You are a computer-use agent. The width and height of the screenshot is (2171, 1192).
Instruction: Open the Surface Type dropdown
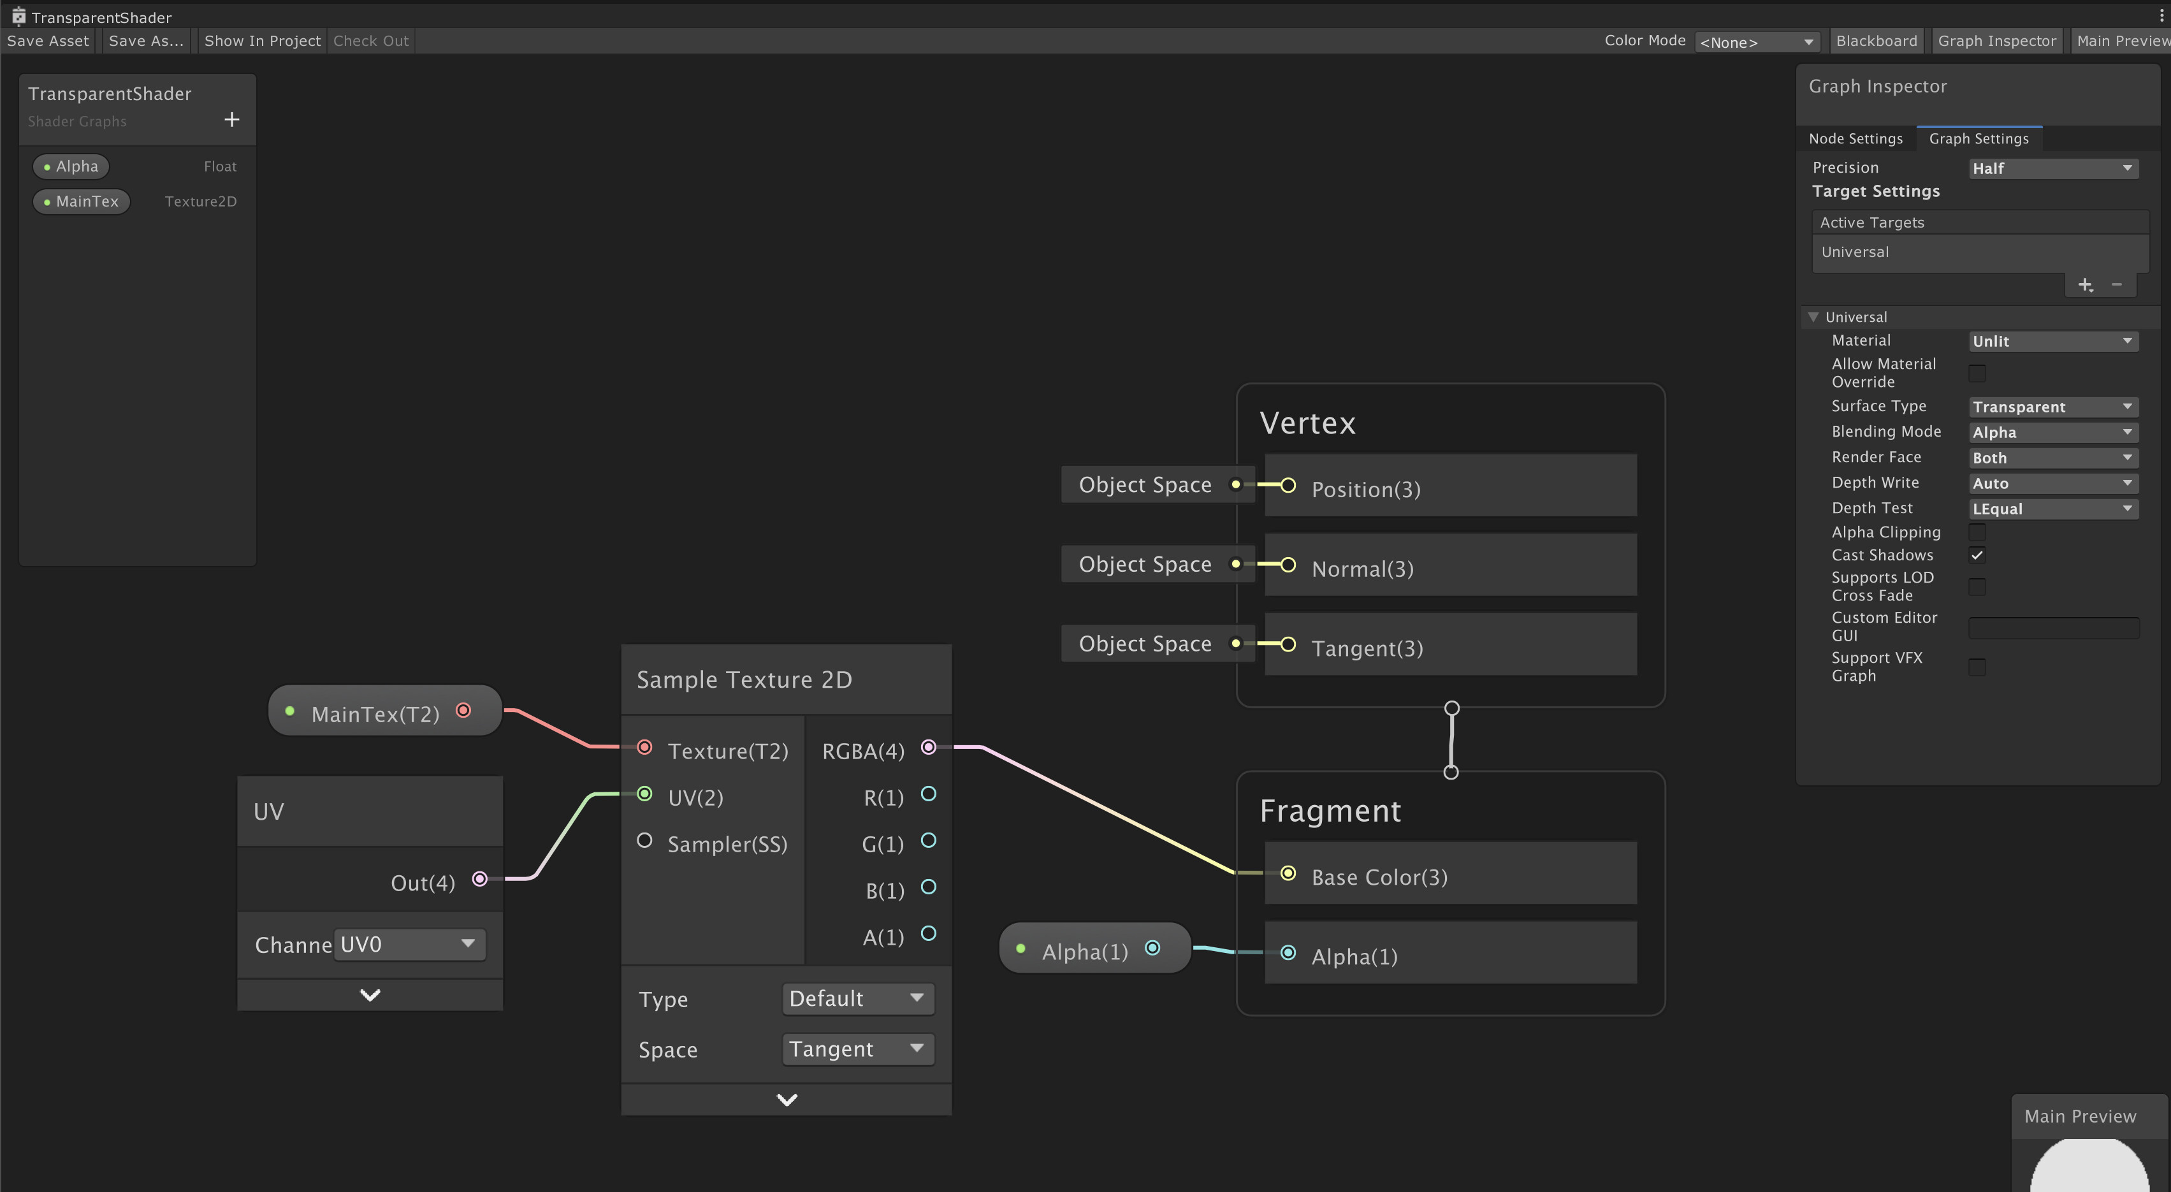pos(2052,406)
